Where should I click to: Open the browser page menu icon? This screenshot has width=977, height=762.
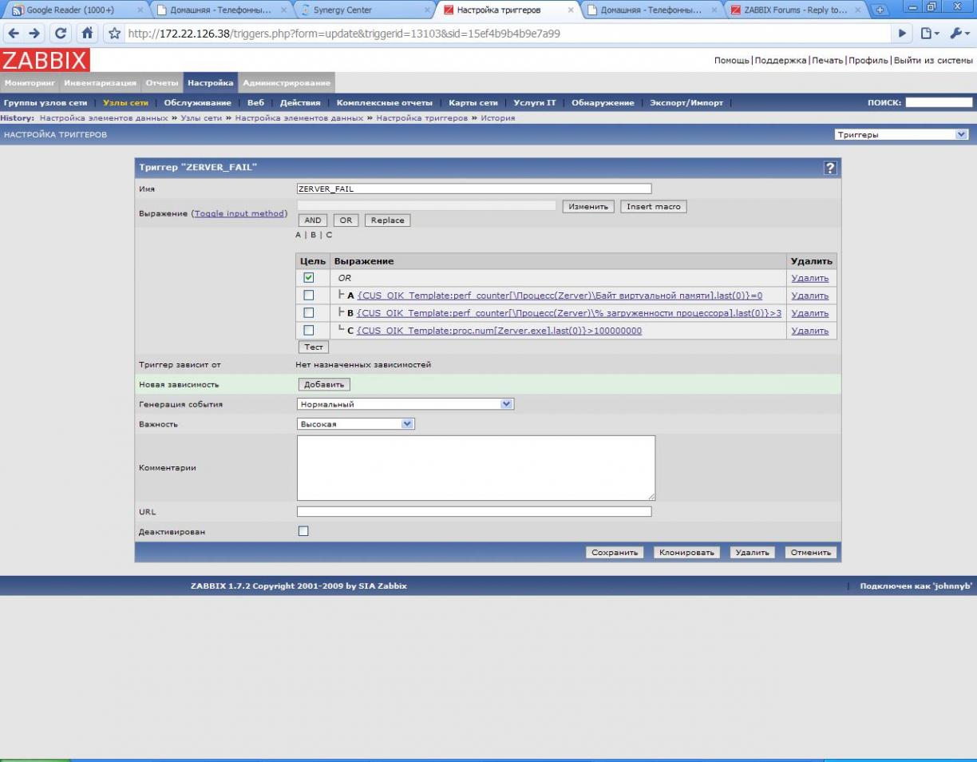click(930, 34)
